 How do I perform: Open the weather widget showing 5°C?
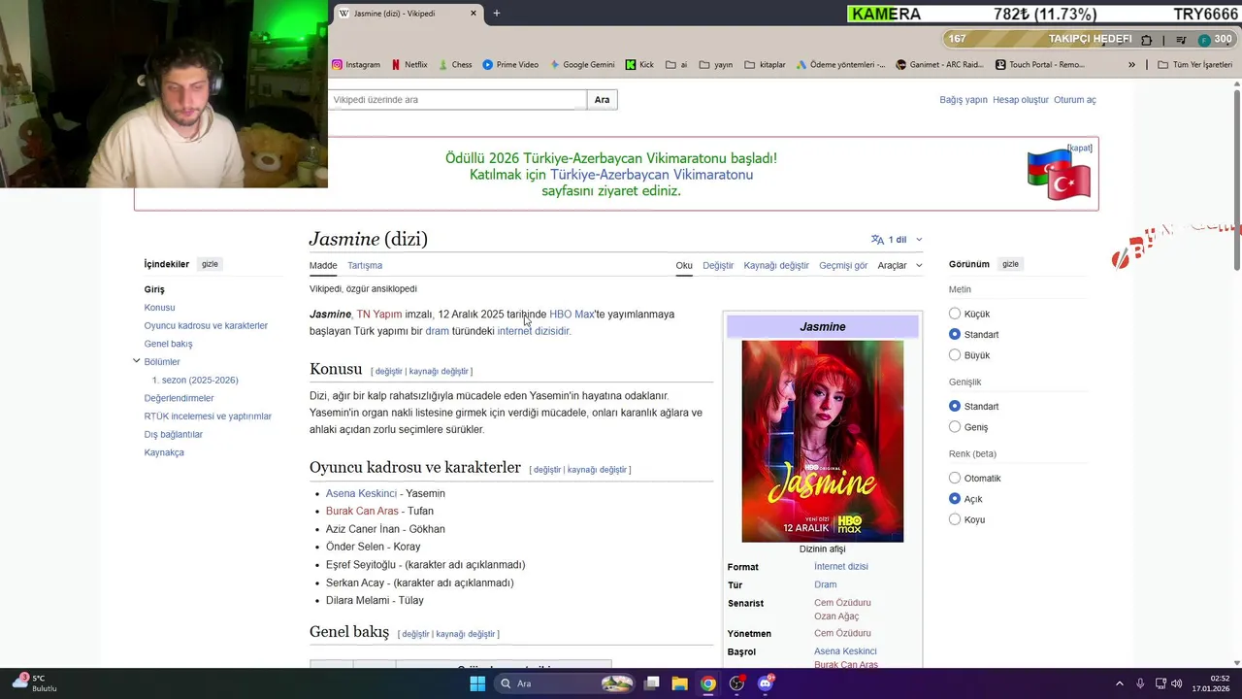tap(33, 683)
